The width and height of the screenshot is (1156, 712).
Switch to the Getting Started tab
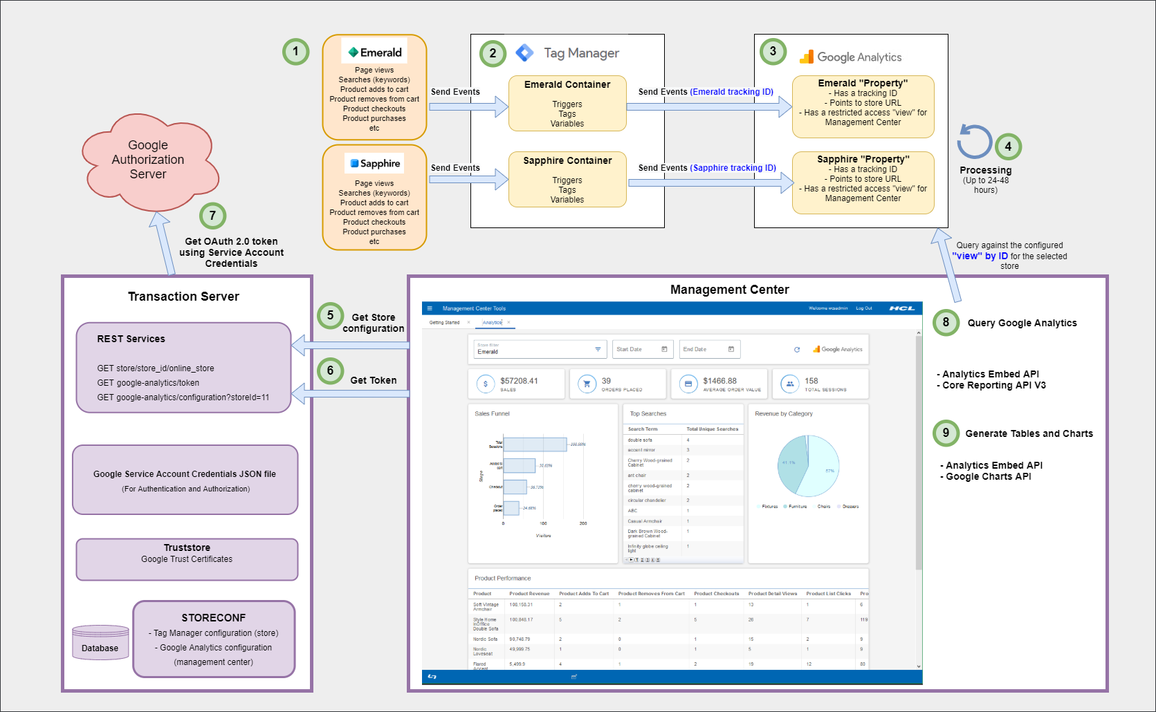444,323
